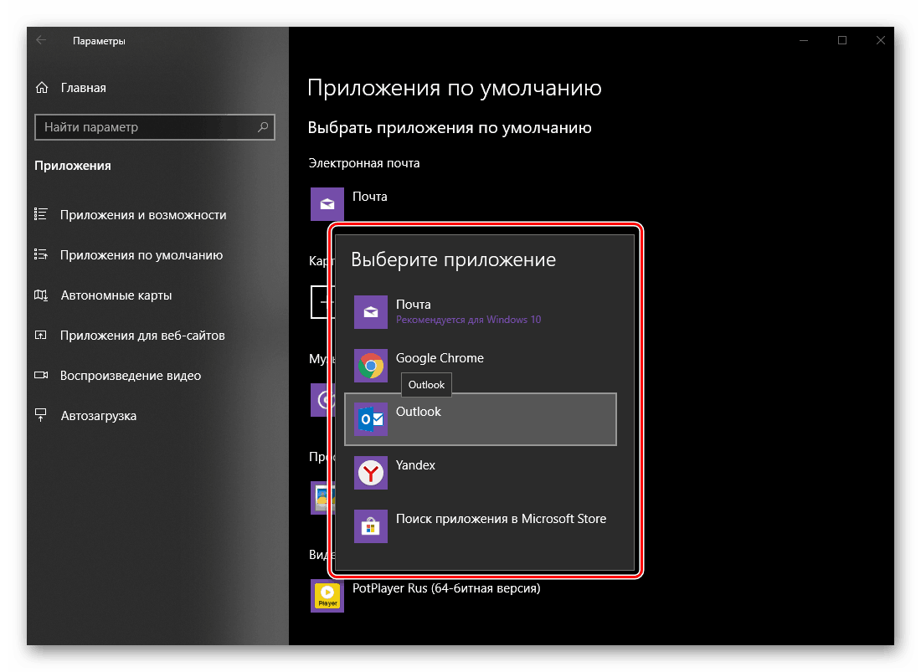921x672 pixels.
Task: Click the purple mail icon under Электронная почта
Action: pos(327,203)
